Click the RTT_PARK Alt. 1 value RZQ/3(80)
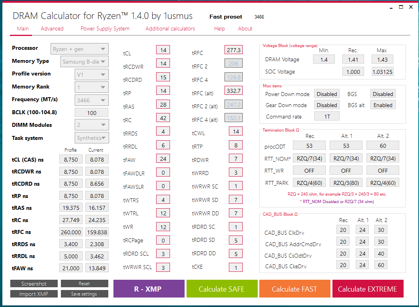Image resolution: width=419 pixels, height=307 pixels. (346, 183)
